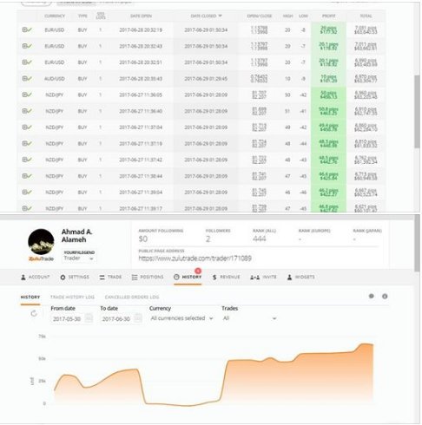Open the Account tab
The width and height of the screenshot is (422, 425).
[x=35, y=277]
